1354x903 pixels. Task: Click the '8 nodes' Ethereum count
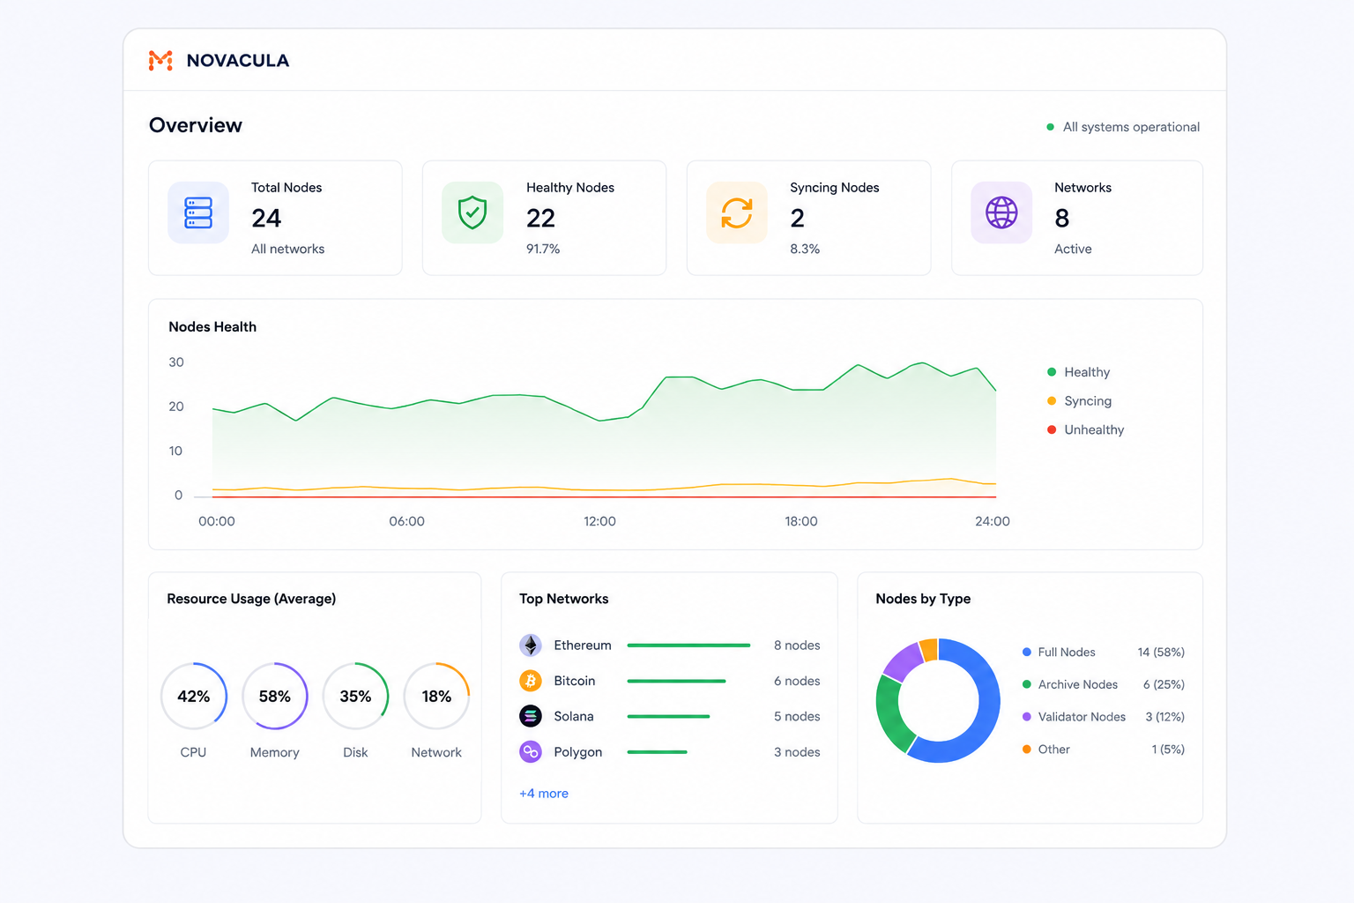(x=797, y=646)
